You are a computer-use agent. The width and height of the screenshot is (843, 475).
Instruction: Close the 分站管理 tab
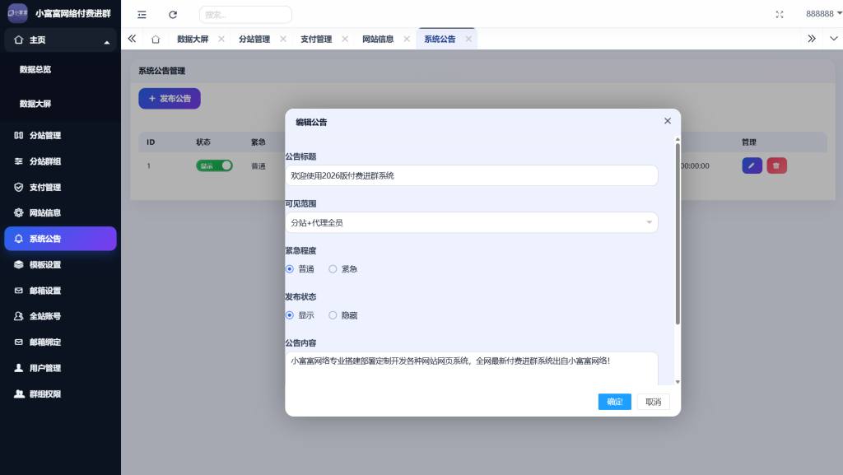pyautogui.click(x=283, y=39)
